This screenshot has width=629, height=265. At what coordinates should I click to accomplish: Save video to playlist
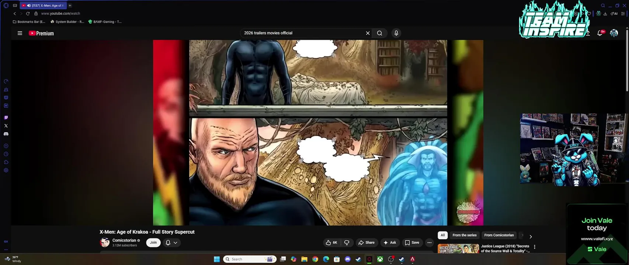(412, 243)
